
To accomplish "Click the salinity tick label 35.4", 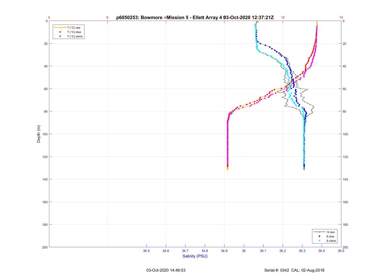I will (322, 251).
